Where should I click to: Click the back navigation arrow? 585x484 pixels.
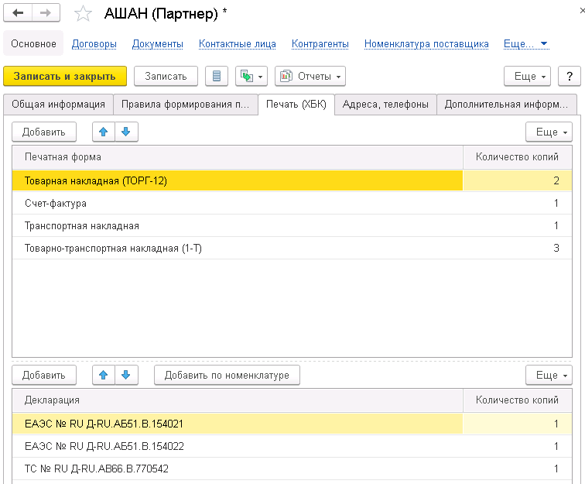18,14
